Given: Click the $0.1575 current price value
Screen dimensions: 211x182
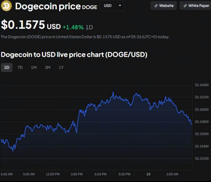Looking at the screenshot, I should tap(23, 25).
